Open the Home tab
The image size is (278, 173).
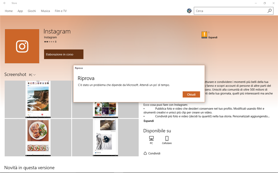[9, 11]
